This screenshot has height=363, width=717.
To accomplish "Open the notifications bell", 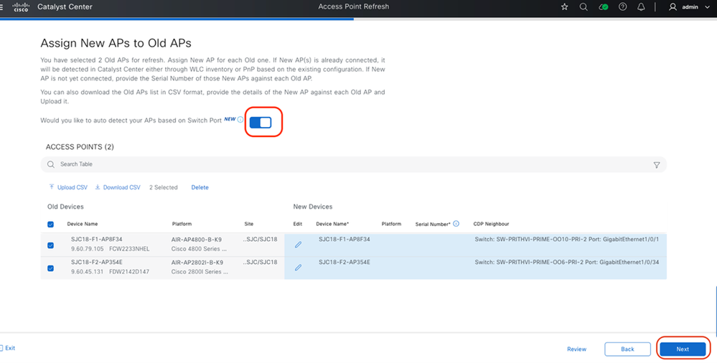I will 642,7.
